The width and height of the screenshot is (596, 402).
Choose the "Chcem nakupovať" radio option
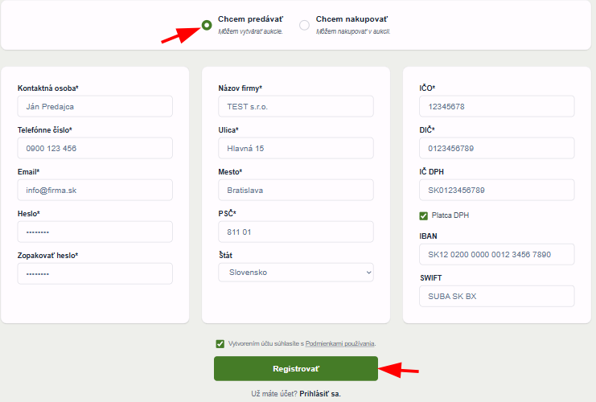(304, 25)
